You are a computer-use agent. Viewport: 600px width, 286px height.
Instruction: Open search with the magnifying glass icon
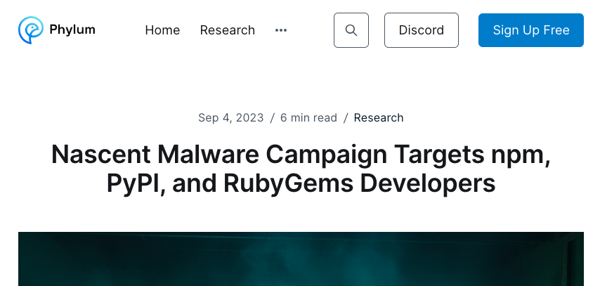(351, 30)
